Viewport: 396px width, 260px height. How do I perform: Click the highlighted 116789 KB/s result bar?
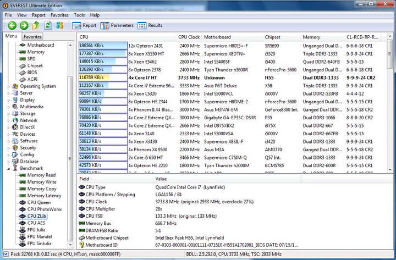click(103, 78)
